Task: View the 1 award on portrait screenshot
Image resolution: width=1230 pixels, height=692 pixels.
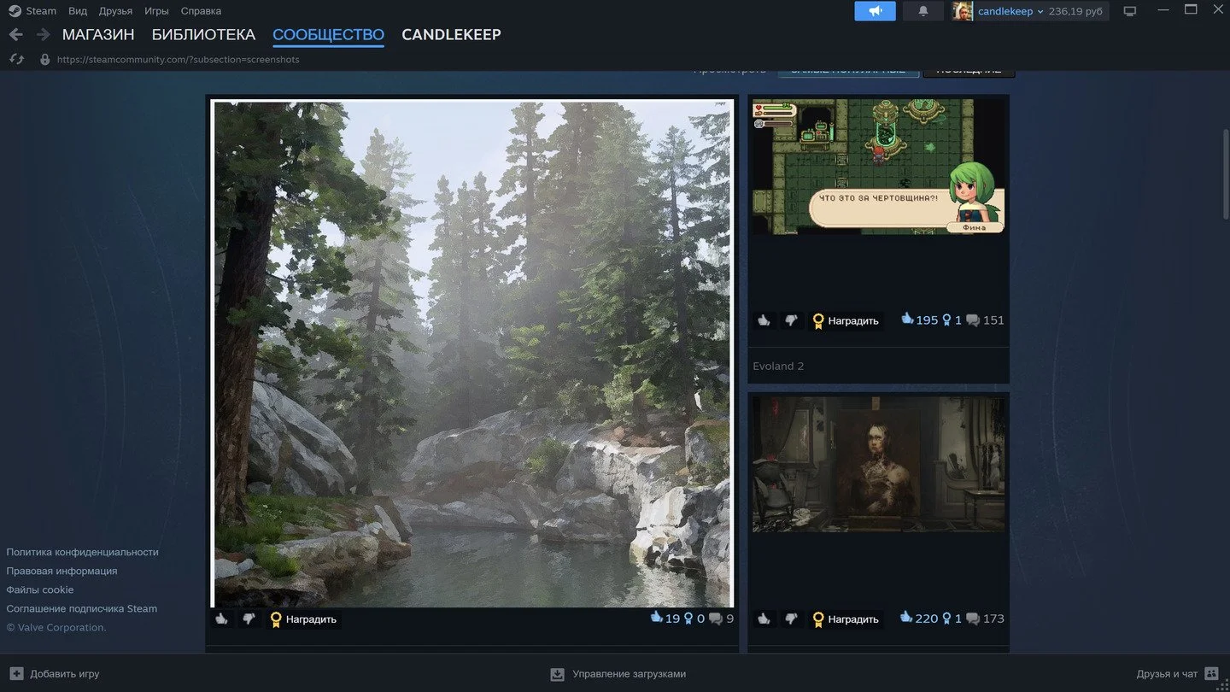Action: pyautogui.click(x=952, y=619)
